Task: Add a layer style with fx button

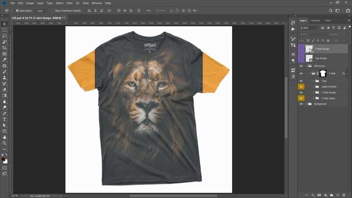Action: point(313,195)
